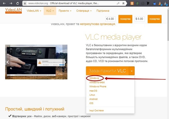
Task: Click the € 4.00 donation amount field
Action: coord(110,19)
